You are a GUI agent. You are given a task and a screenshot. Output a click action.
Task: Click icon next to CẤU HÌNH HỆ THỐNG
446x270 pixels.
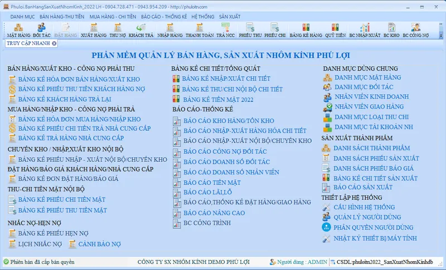coord(326,207)
